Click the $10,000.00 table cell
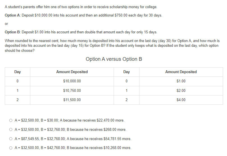227x156 pixels. point(72,81)
